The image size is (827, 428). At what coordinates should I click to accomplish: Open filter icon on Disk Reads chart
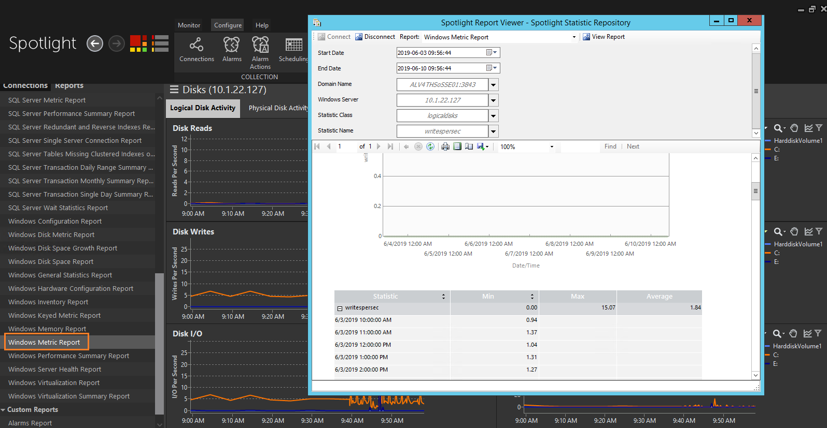(x=819, y=128)
